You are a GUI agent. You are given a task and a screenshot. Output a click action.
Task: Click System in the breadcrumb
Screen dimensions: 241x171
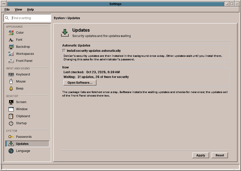click(x=59, y=18)
